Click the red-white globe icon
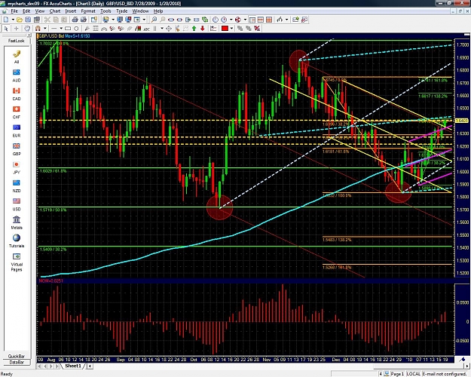Image resolution: width=471 pixels, height=377 pixels. tap(238, 20)
